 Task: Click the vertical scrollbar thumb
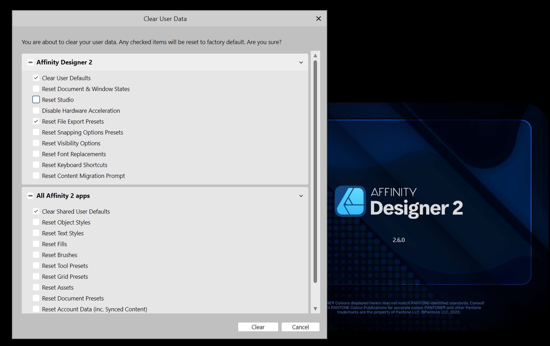[315, 172]
